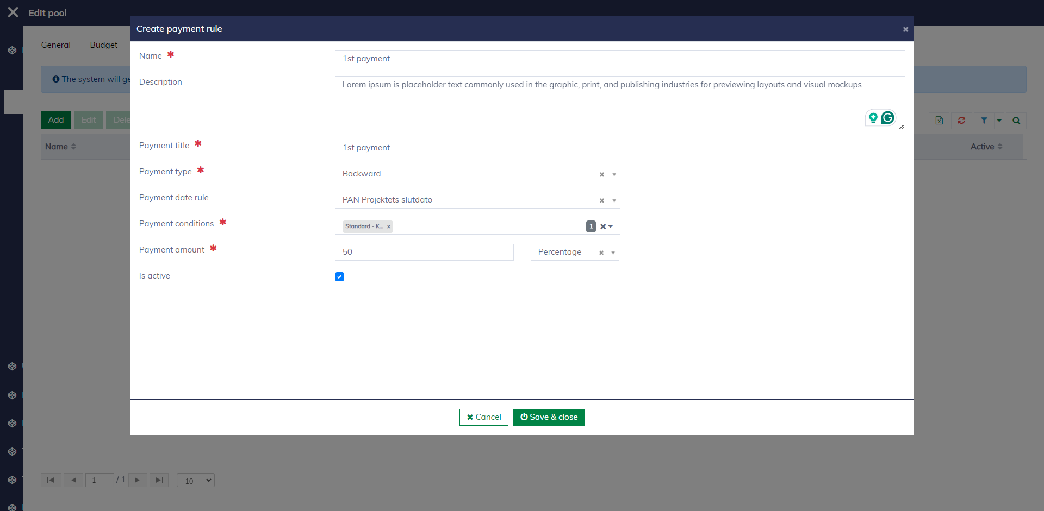Clear the Backward payment type selection

602,174
